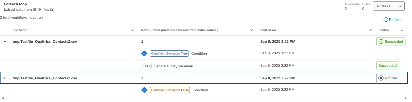Open the Row number column menu chevron
This screenshot has width=412, height=102.
[x=251, y=30]
